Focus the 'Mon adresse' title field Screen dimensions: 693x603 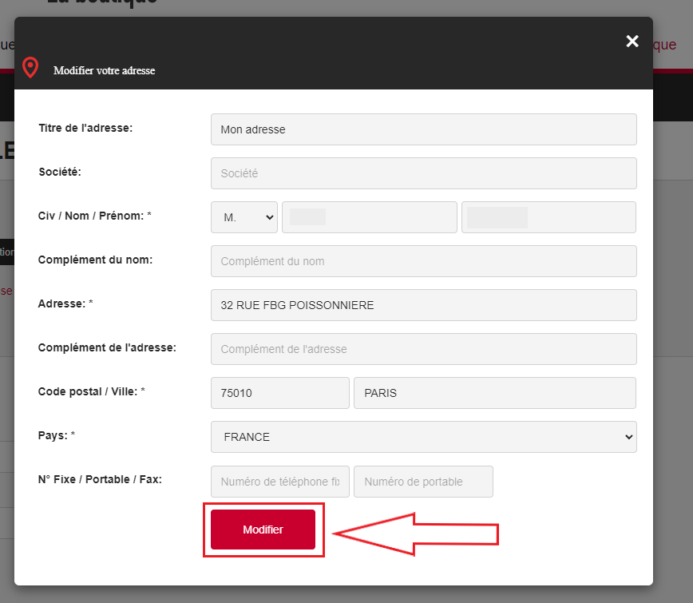423,129
